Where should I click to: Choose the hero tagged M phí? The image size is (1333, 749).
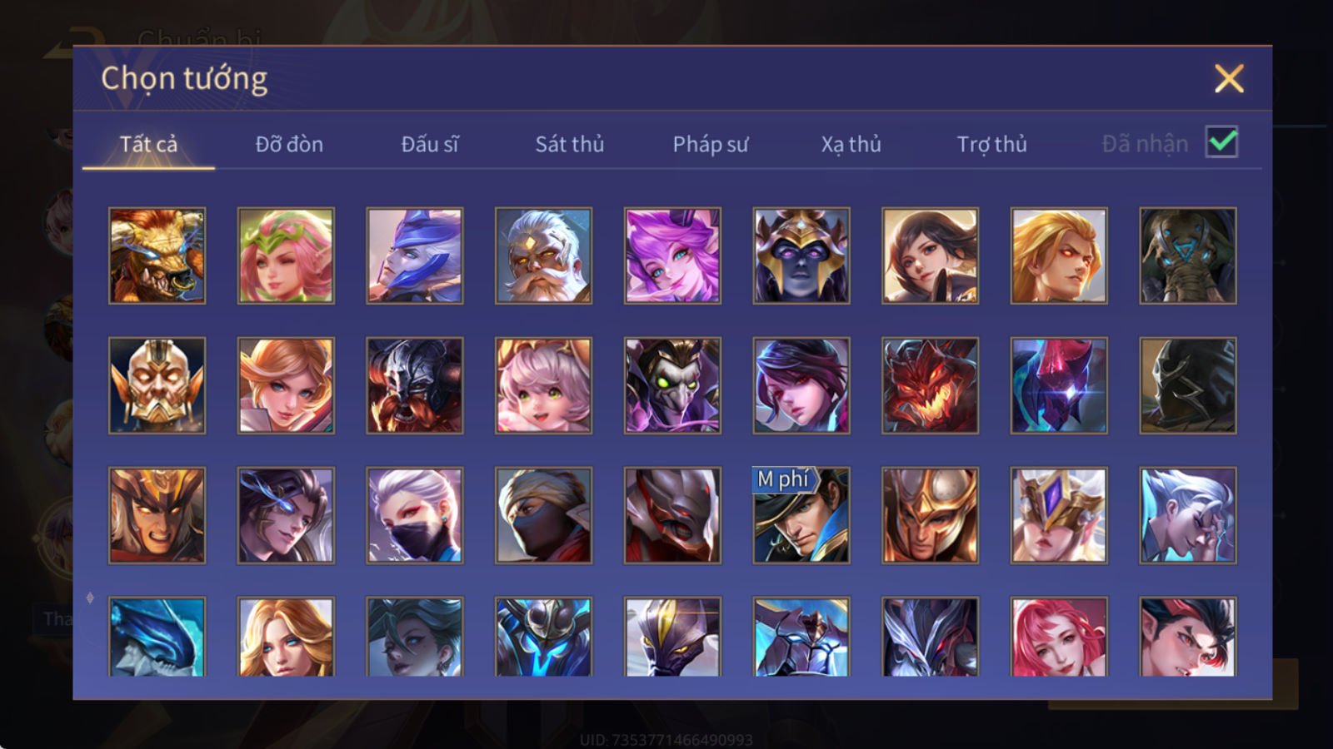801,515
